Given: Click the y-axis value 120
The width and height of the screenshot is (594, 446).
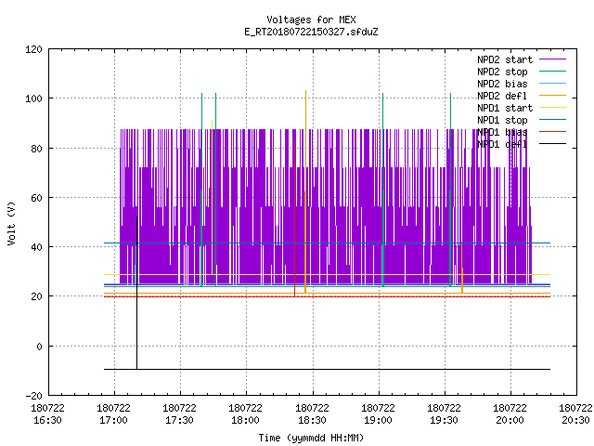Looking at the screenshot, I should click(x=33, y=49).
